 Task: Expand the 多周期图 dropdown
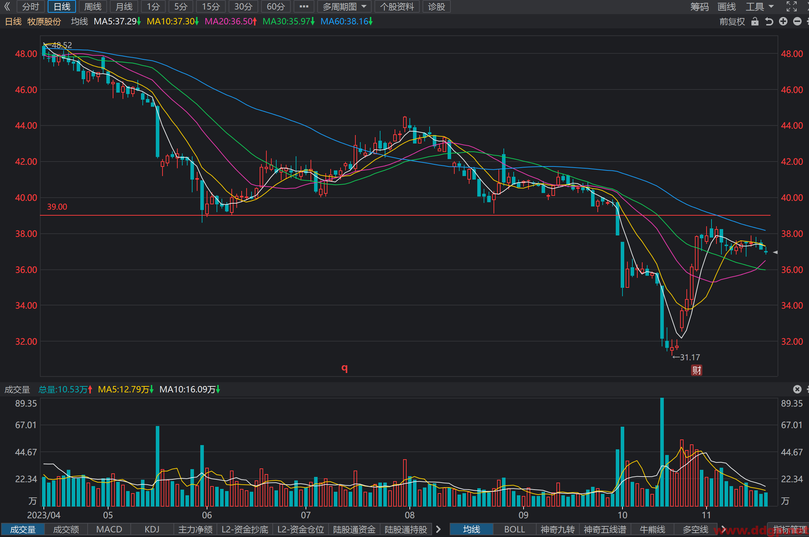coord(344,7)
